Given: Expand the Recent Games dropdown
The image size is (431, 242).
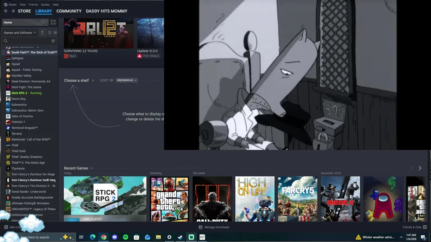Looking at the screenshot, I should (x=78, y=168).
